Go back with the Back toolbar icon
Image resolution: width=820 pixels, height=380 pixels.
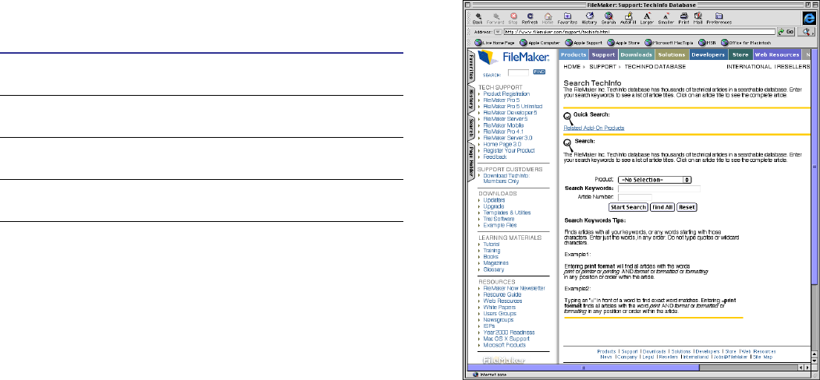pyautogui.click(x=477, y=16)
